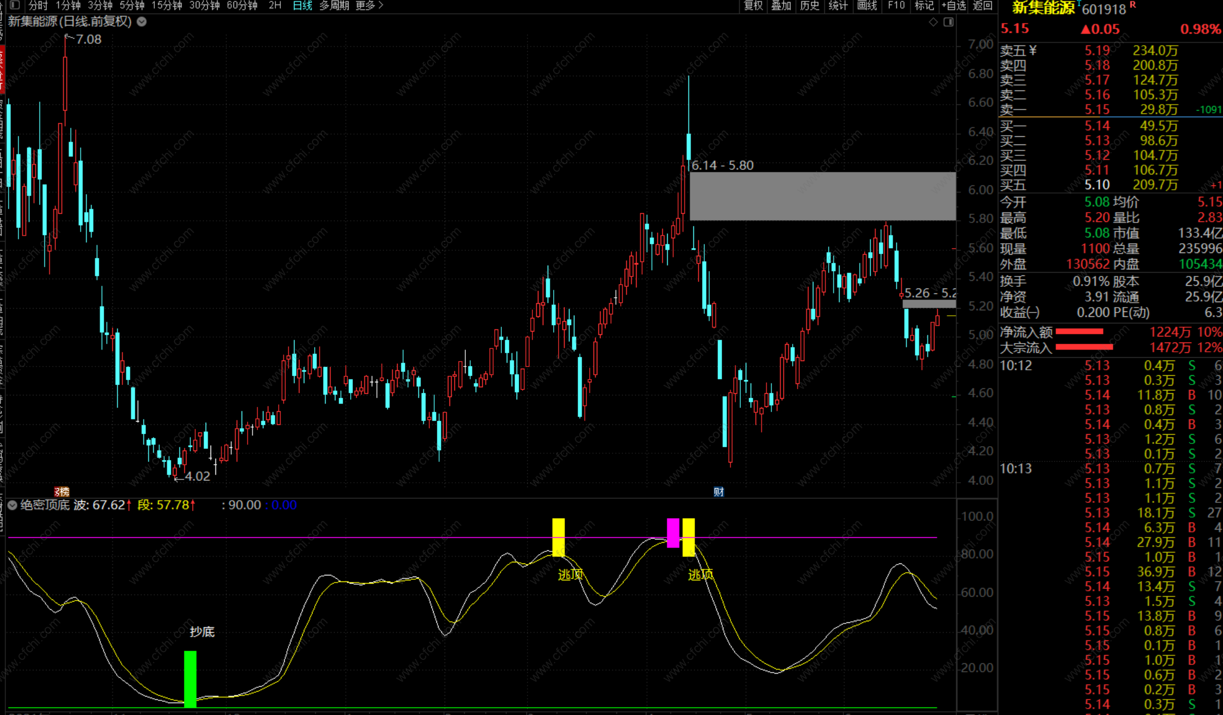The image size is (1223, 715).
Task: Switch to the 日线 daily chart tab
Action: [302, 5]
